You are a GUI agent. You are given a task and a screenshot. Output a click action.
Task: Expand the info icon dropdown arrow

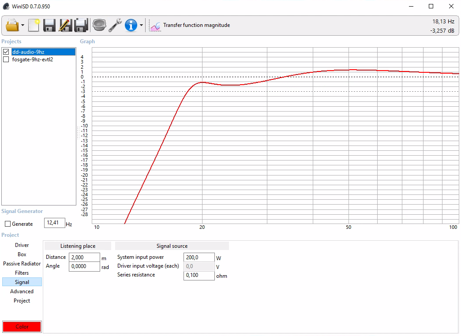[x=142, y=25]
